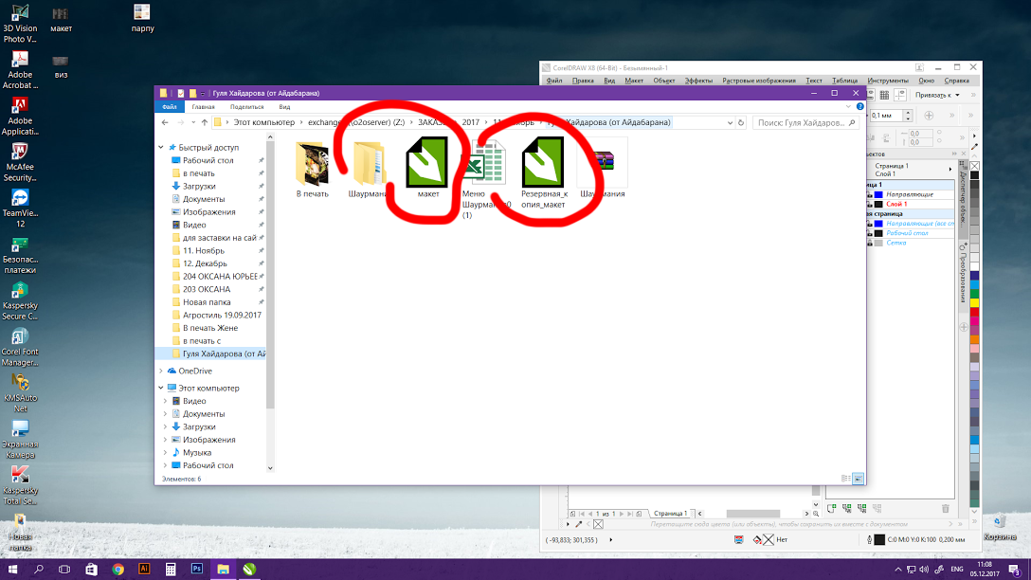Open Corel Font Manager desktop shortcut

pyautogui.click(x=20, y=347)
